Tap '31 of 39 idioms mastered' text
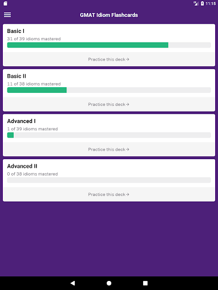 [x=34, y=39]
